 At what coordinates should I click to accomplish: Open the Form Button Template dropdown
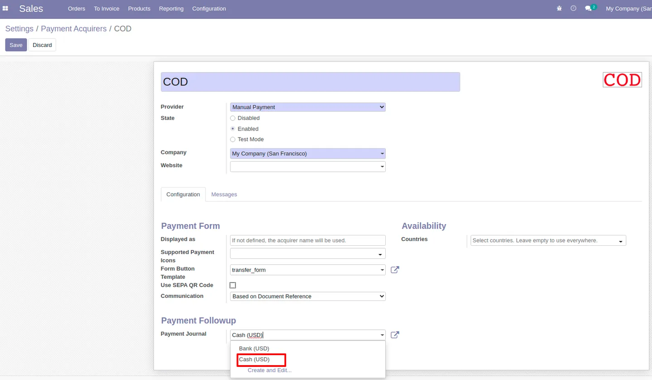coord(308,270)
